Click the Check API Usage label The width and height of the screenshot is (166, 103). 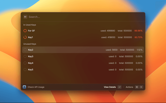[x=36, y=87]
